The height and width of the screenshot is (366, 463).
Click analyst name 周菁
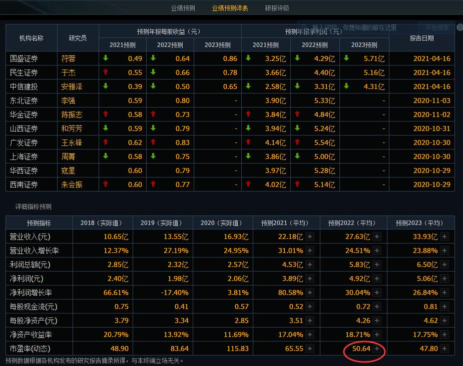68,156
